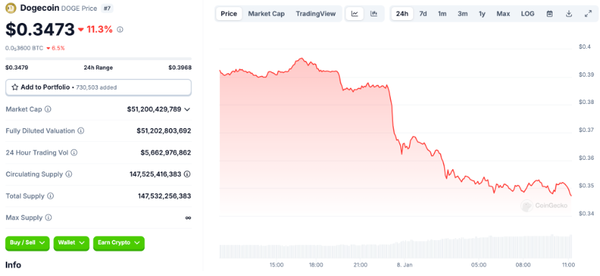Click the 24h Range price bar

tap(98, 59)
